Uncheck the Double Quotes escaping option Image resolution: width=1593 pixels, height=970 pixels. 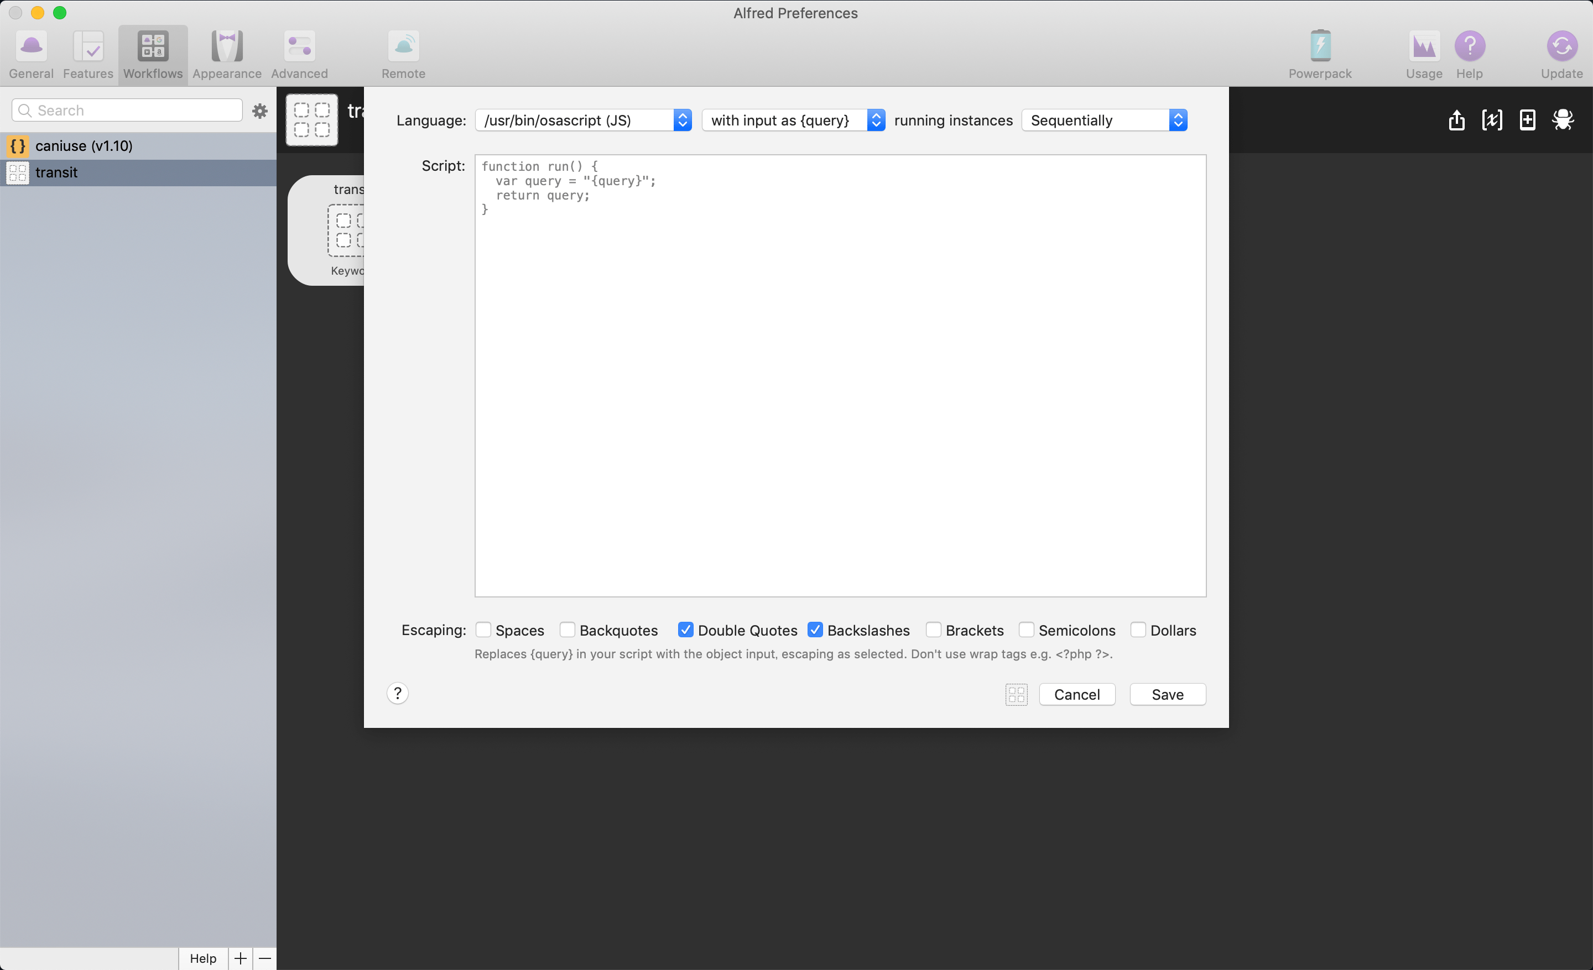pos(685,630)
